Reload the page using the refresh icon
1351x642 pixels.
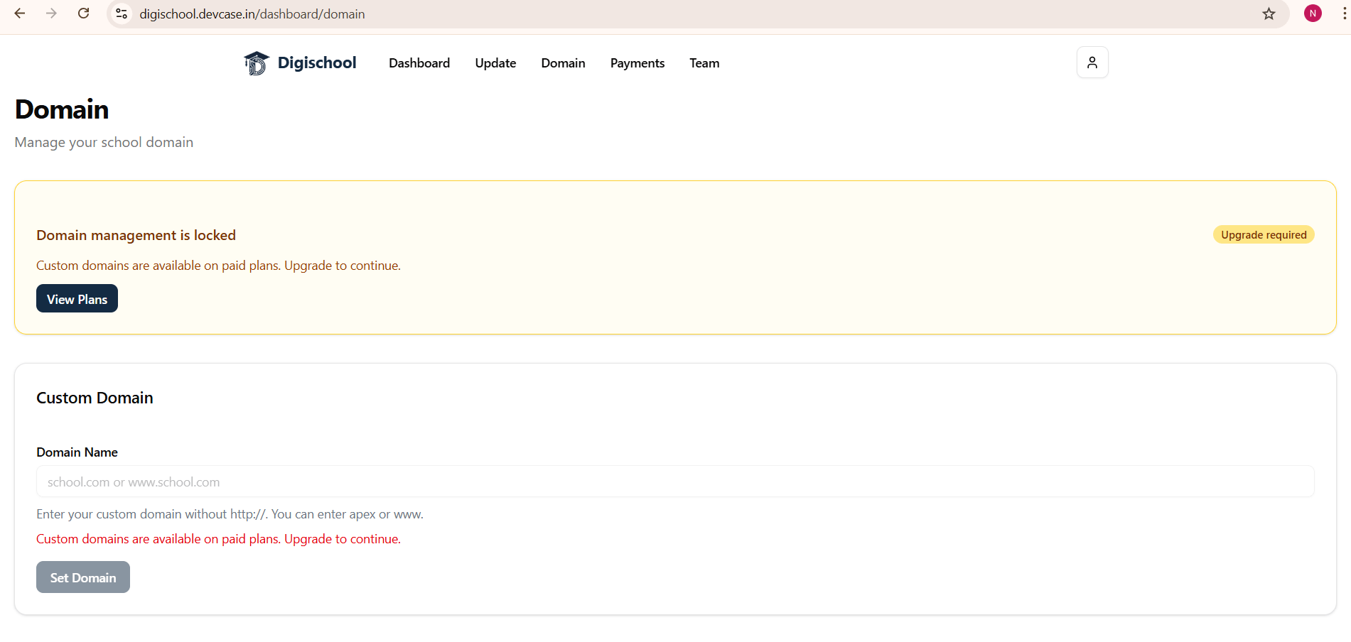[83, 13]
